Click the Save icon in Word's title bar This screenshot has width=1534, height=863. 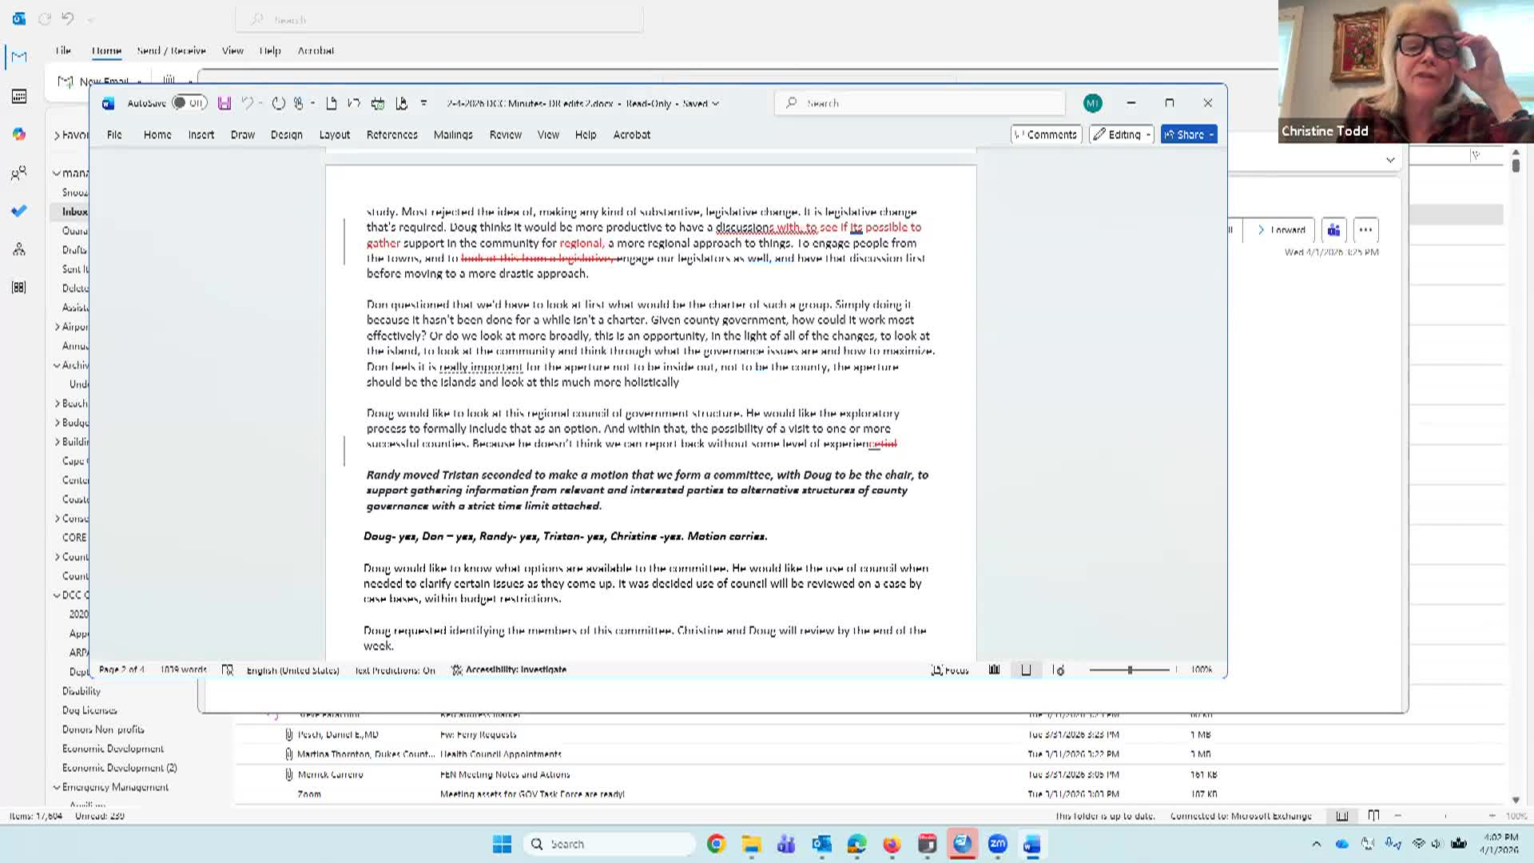pyautogui.click(x=225, y=103)
